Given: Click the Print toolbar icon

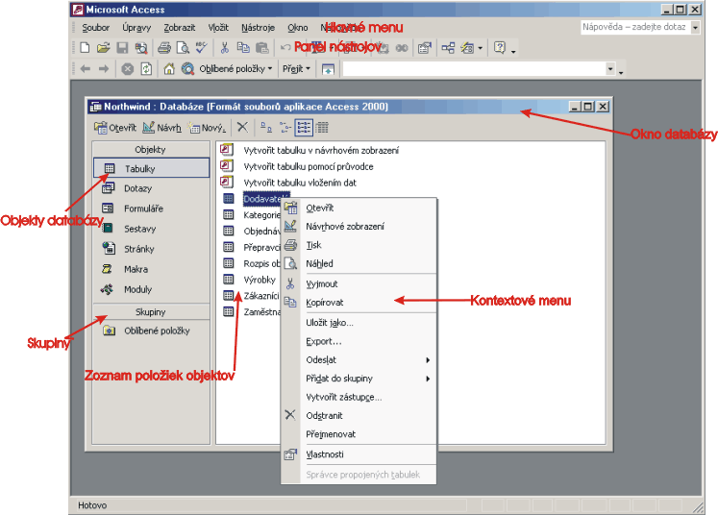Looking at the screenshot, I should click(164, 48).
